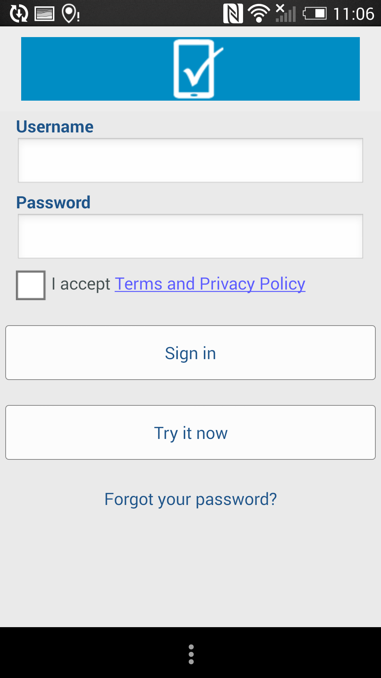Focus the Username input field

pyautogui.click(x=190, y=160)
